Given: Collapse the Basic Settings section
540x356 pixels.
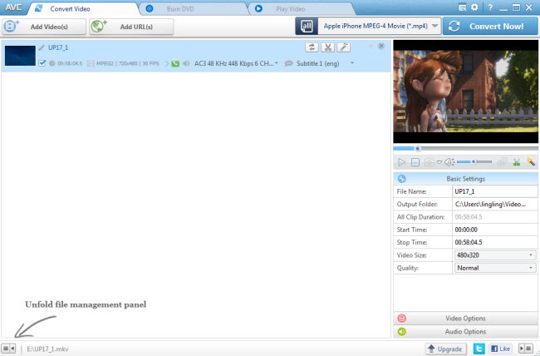Looking at the screenshot, I should 465,179.
